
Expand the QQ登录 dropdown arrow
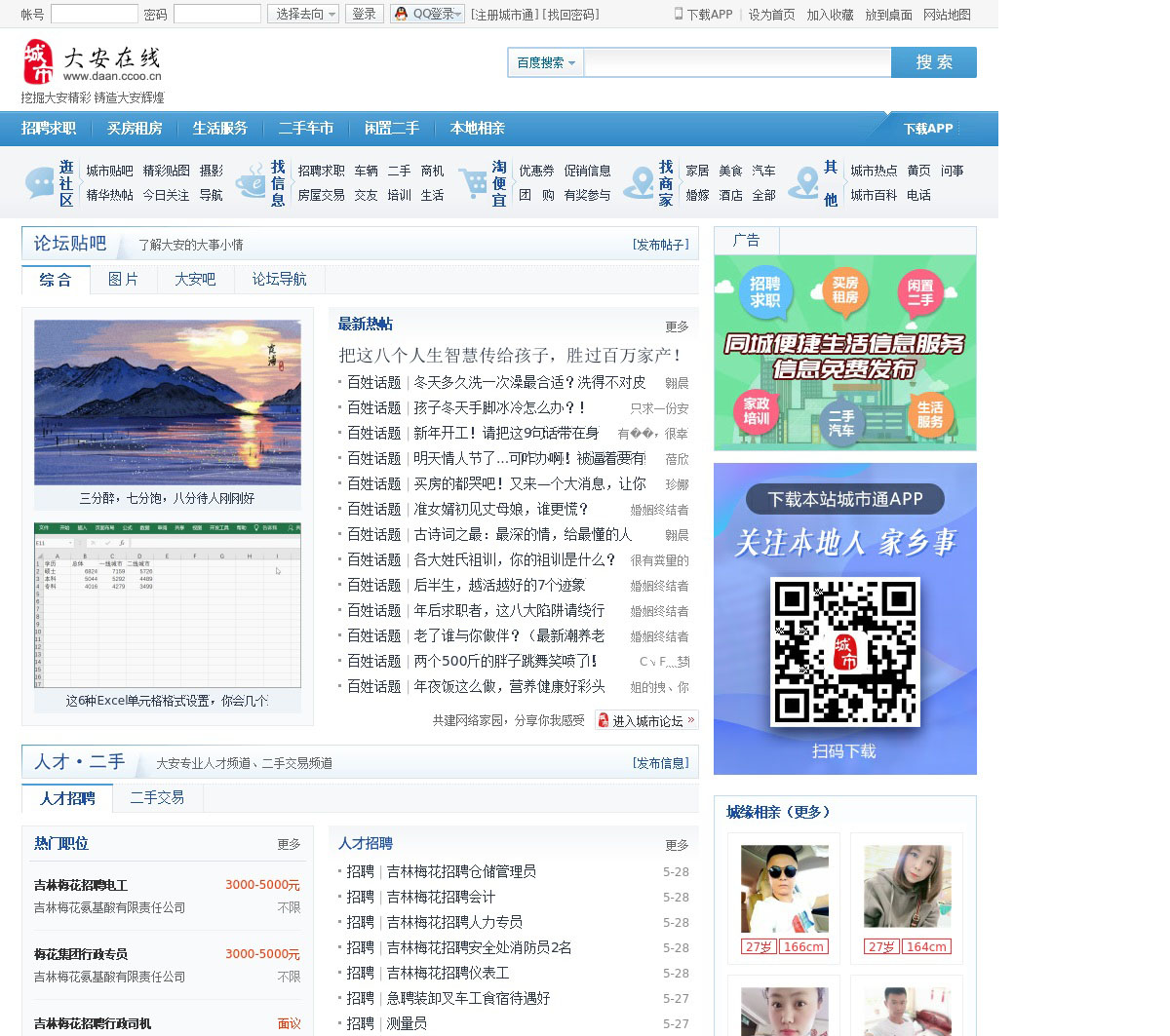[x=459, y=14]
